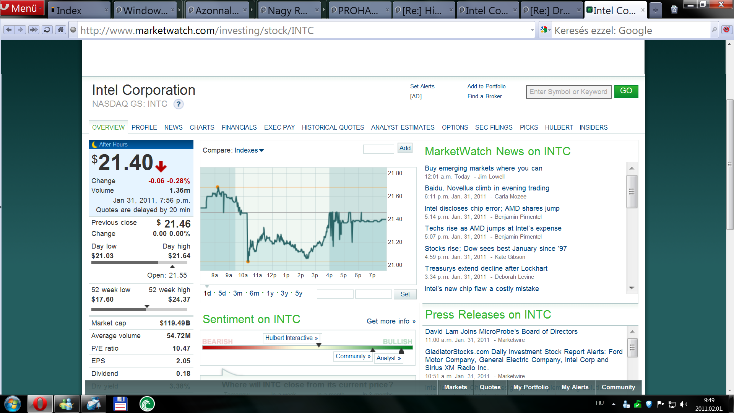The width and height of the screenshot is (734, 413).
Task: Open the Google search engine selector
Action: tap(546, 30)
